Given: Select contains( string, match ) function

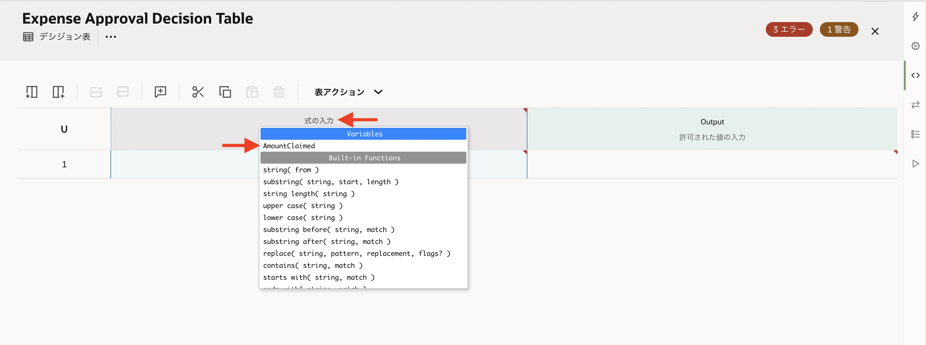Looking at the screenshot, I should (363, 265).
